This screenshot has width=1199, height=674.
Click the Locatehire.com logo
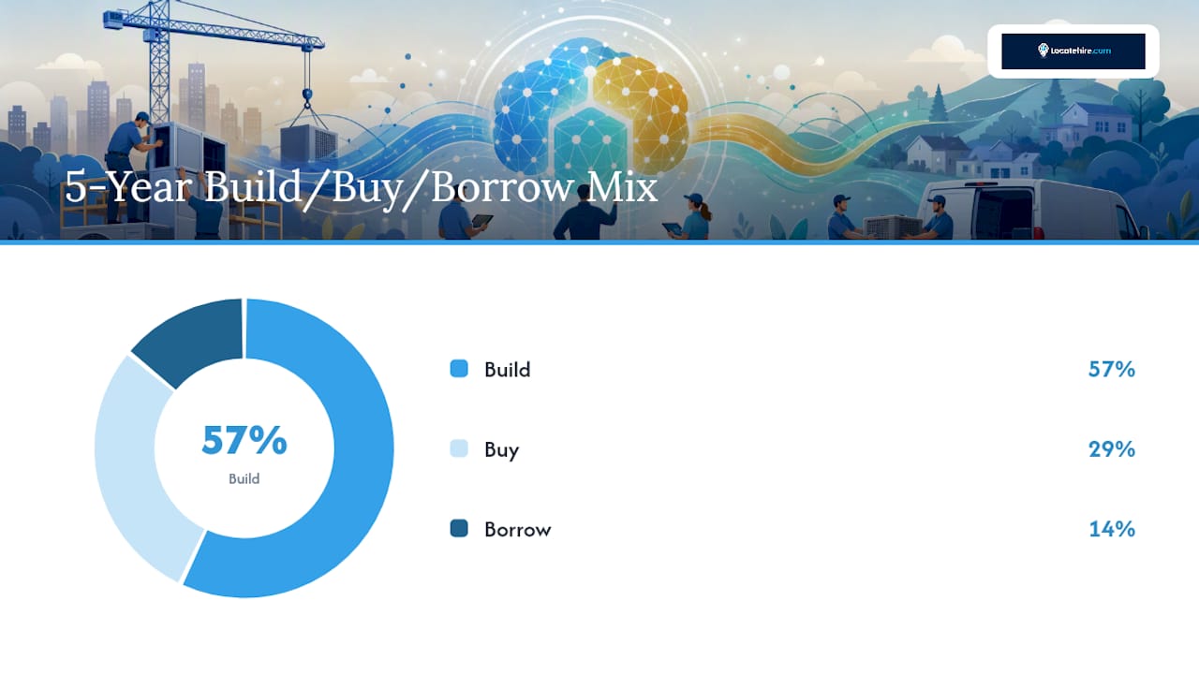(1073, 51)
